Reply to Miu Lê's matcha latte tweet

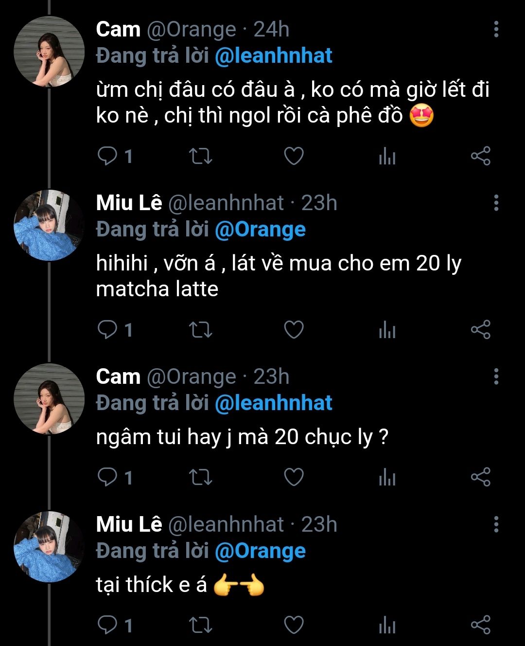(x=107, y=330)
